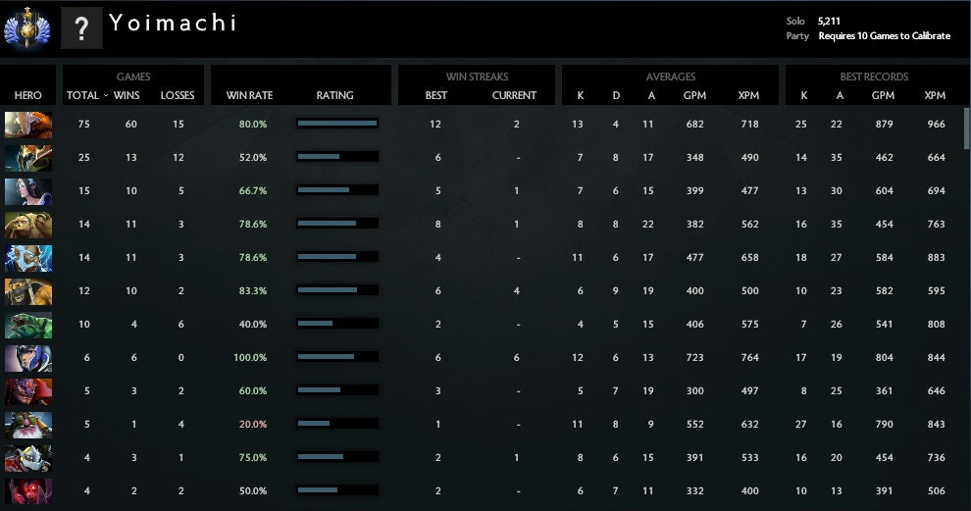
Task: Select the hero portrait with 75 total games
Action: pyautogui.click(x=28, y=124)
